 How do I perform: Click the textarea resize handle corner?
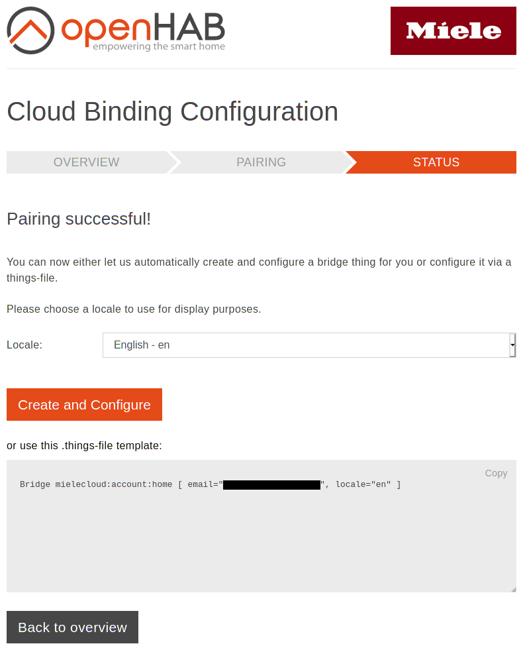point(512,588)
